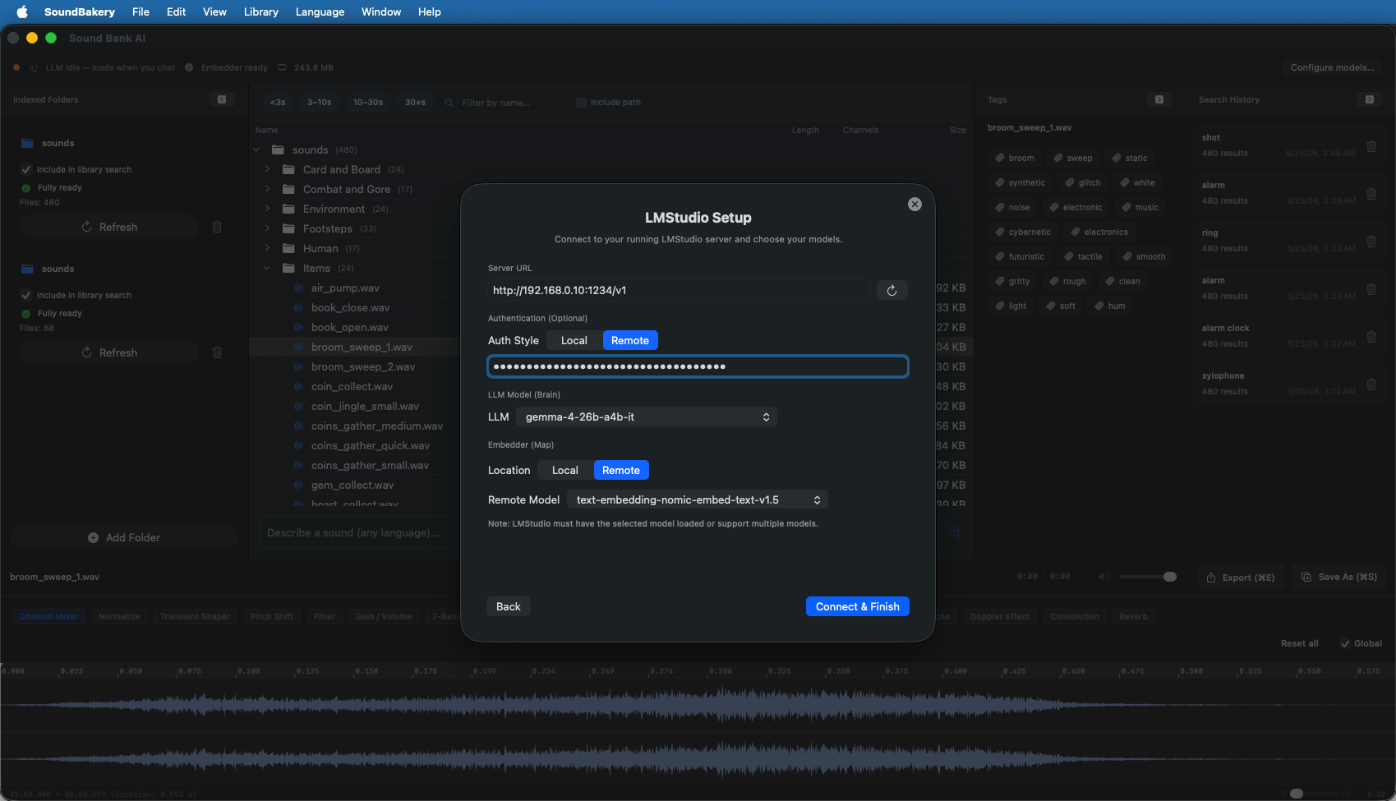The image size is (1396, 801).
Task: Close the LMStudio Setup dialog
Action: click(915, 205)
